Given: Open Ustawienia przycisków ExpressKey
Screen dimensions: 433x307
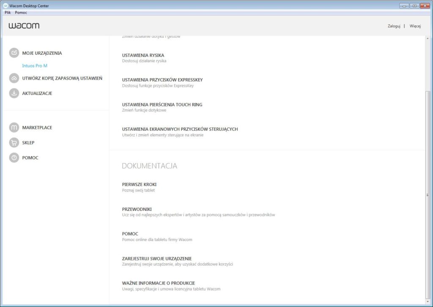Looking at the screenshot, I should (162, 80).
